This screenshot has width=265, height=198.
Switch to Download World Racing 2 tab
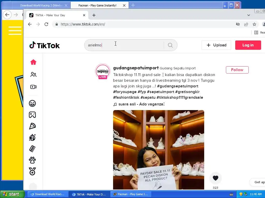click(x=41, y=5)
